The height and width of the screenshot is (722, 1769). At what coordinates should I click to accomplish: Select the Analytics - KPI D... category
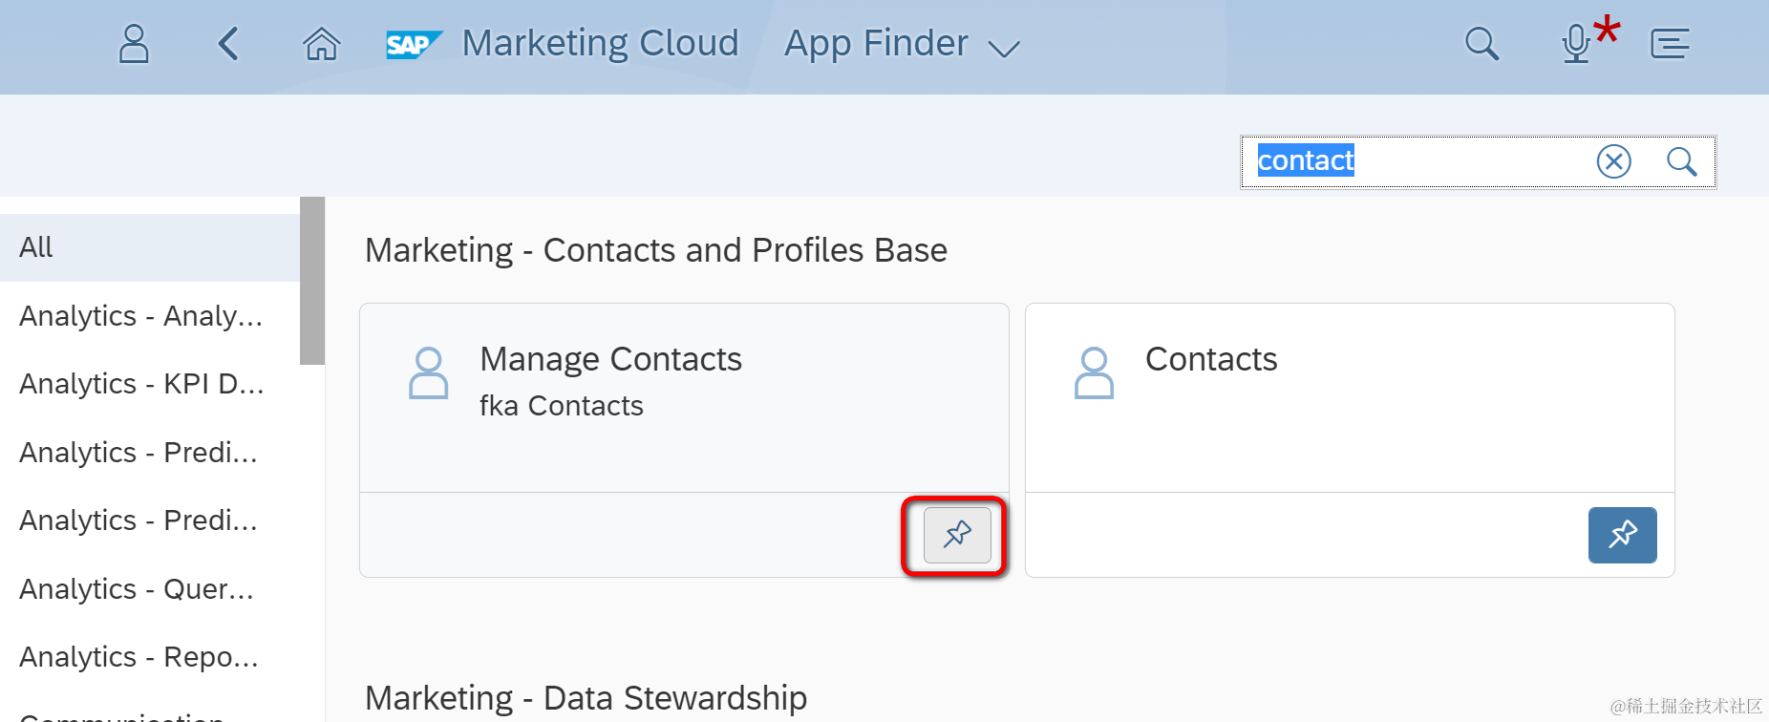(141, 384)
